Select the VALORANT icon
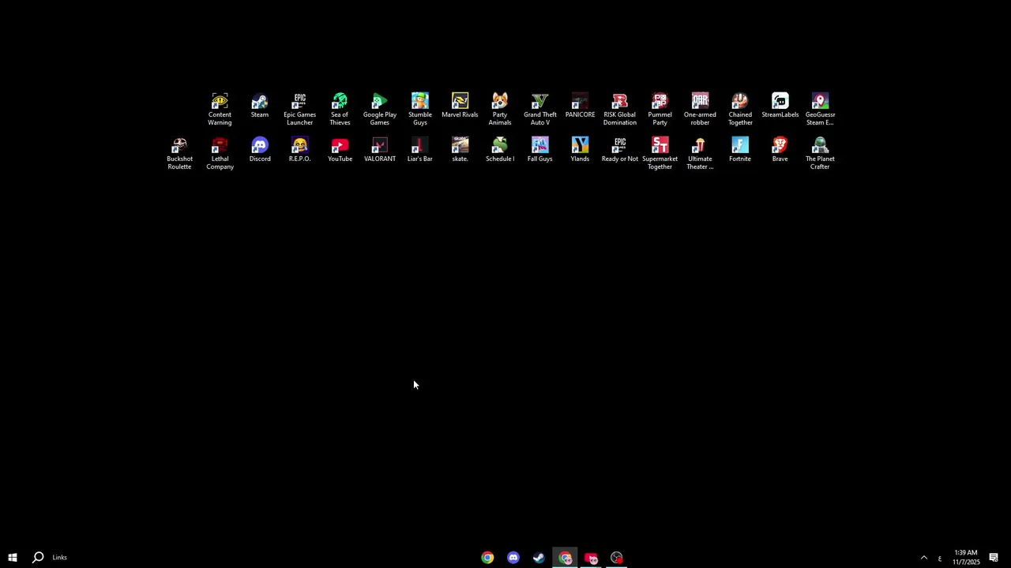The image size is (1011, 568). coord(380,150)
